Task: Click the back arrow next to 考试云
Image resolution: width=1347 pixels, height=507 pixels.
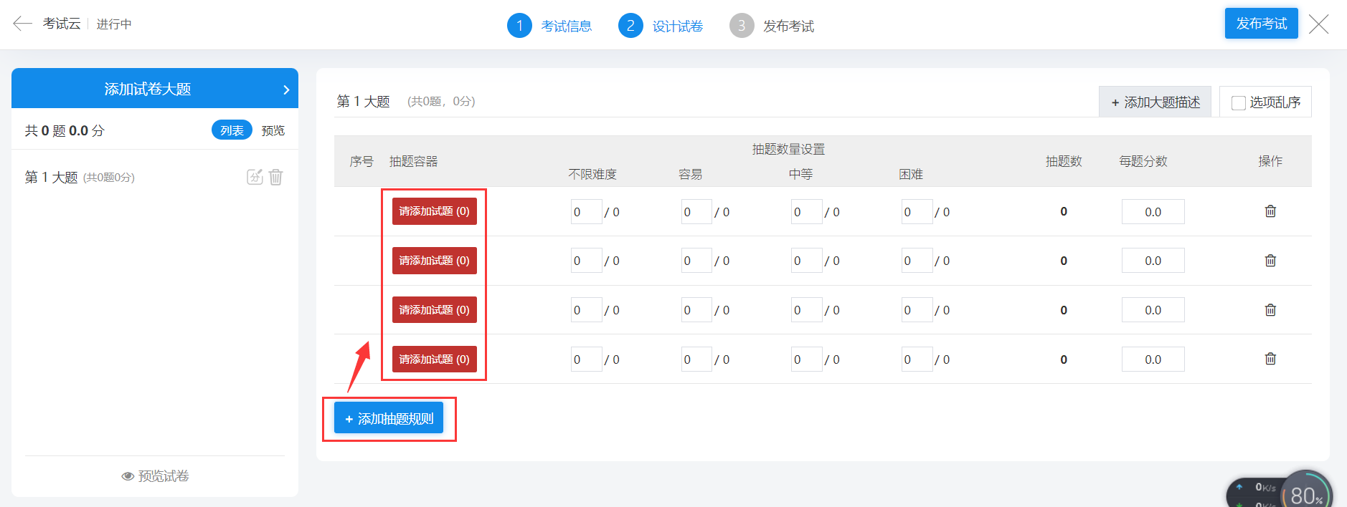Action: click(22, 24)
